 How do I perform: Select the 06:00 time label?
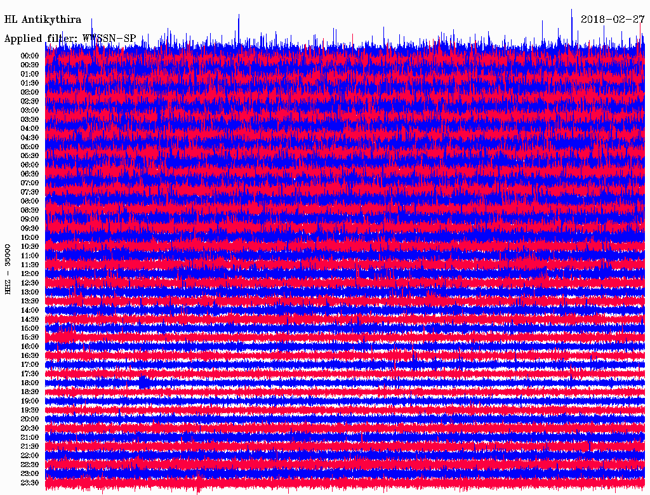pyautogui.click(x=30, y=165)
